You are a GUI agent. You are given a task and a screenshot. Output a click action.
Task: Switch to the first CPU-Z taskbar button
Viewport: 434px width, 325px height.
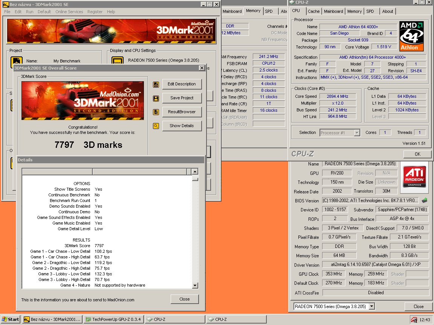[x=175, y=319]
